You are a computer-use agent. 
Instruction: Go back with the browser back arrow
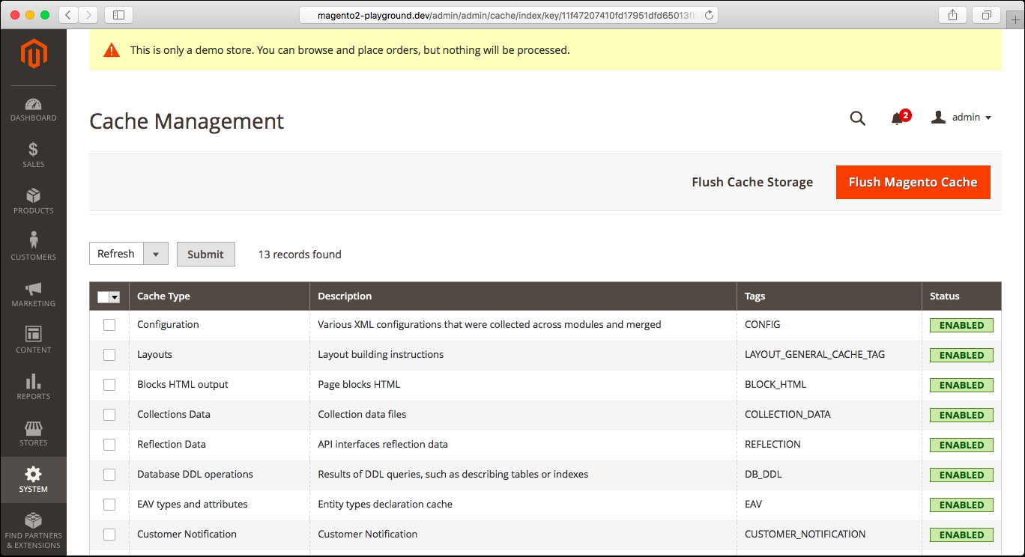(68, 15)
